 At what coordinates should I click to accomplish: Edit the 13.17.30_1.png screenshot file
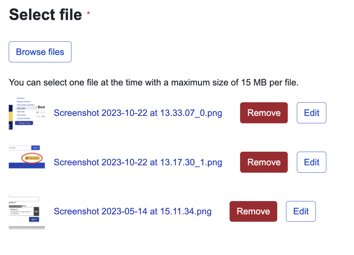pyautogui.click(x=311, y=162)
